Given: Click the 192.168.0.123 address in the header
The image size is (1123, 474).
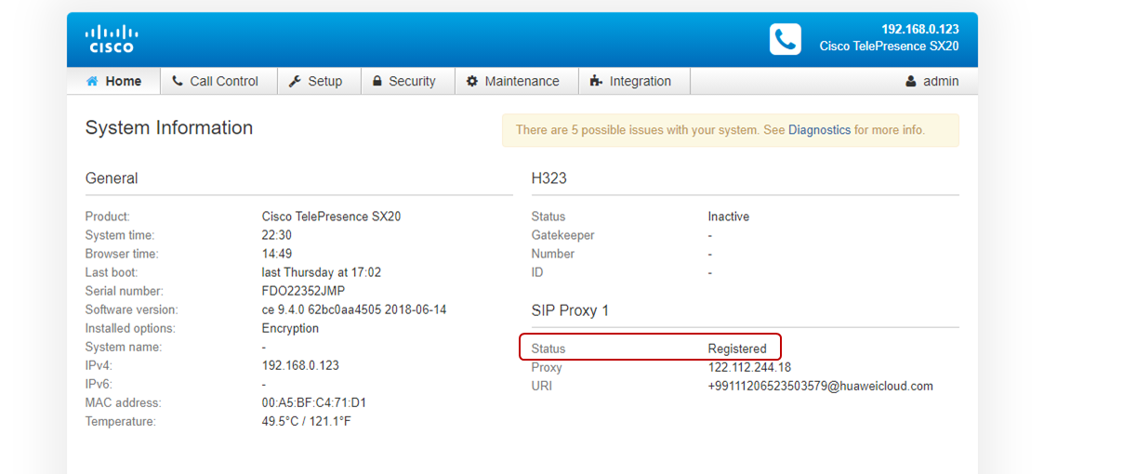Looking at the screenshot, I should (919, 30).
